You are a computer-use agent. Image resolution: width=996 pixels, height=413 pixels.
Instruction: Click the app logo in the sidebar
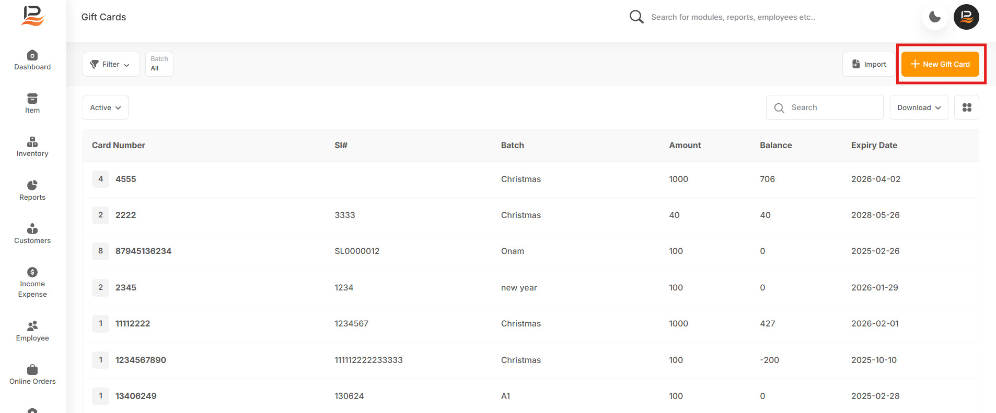click(x=32, y=16)
